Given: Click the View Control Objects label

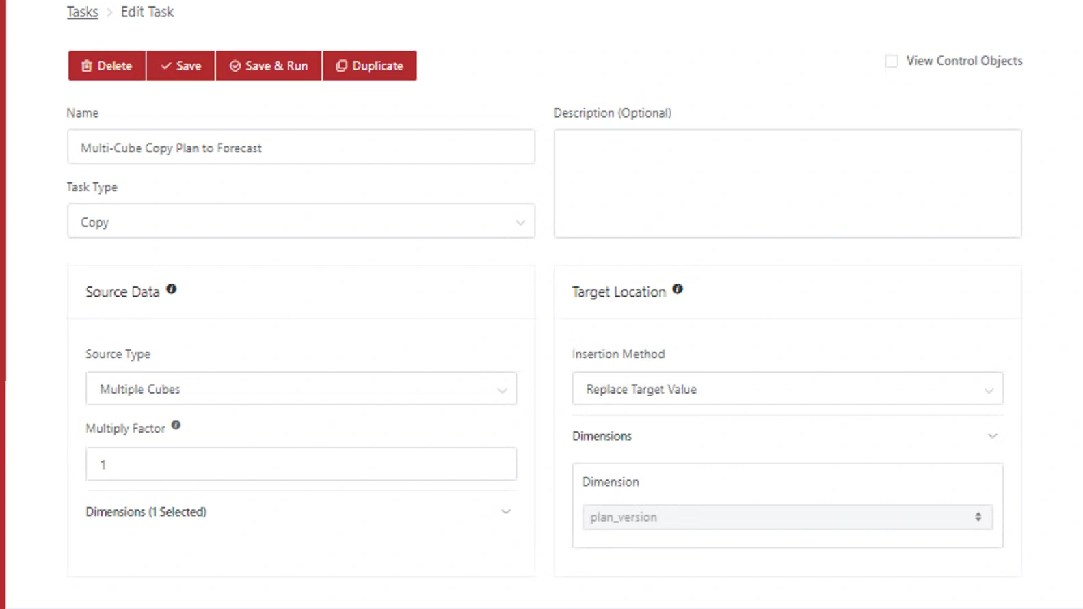Looking at the screenshot, I should coord(964,61).
